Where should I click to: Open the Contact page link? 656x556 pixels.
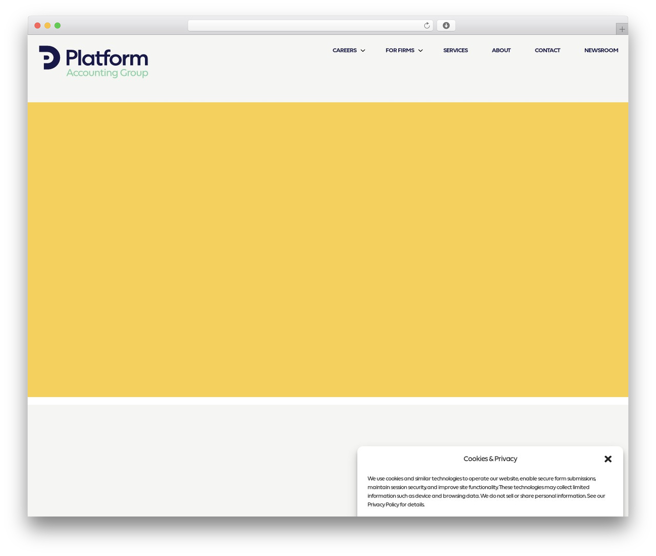[x=547, y=50]
